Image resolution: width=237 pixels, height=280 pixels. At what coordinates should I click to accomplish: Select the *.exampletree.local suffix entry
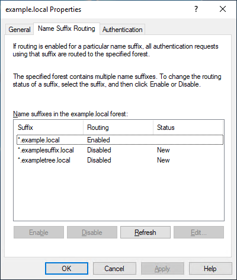click(x=44, y=160)
